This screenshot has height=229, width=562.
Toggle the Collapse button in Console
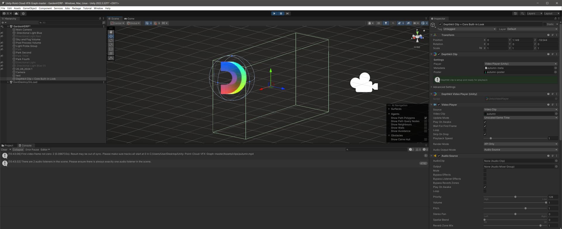click(x=18, y=149)
